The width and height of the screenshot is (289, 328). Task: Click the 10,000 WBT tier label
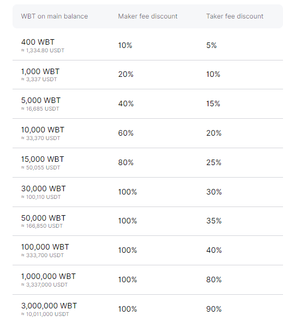click(x=43, y=130)
